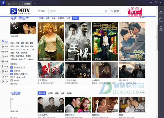Screen dimensions: 164x118
Task: Open the 把爱带回家 drama thumbnail
Action: click(78, 105)
